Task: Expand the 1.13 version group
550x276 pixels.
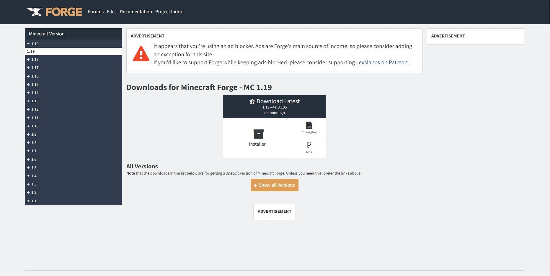Action: (x=74, y=101)
